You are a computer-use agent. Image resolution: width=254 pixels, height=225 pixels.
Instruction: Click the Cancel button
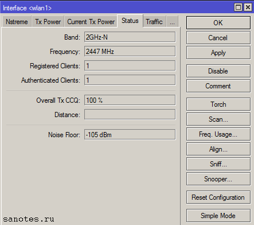218,38
